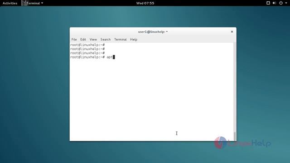This screenshot has width=290, height=163.
Task: Close the terminal window
Action: (x=232, y=32)
